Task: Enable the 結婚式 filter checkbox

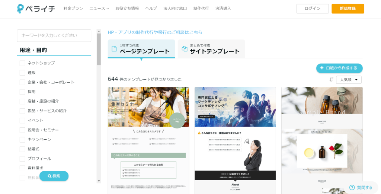Action: (x=22, y=149)
